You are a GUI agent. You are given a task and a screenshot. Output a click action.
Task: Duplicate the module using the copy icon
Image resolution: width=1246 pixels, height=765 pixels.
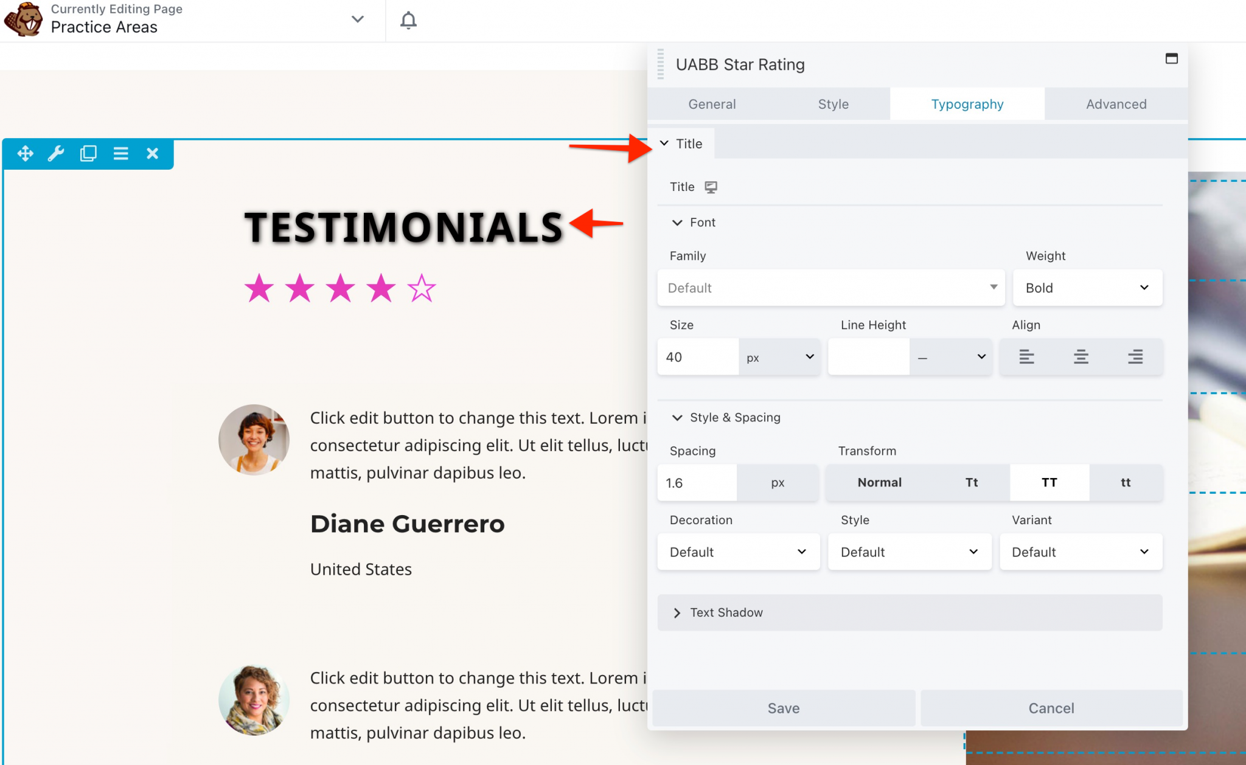coord(88,154)
